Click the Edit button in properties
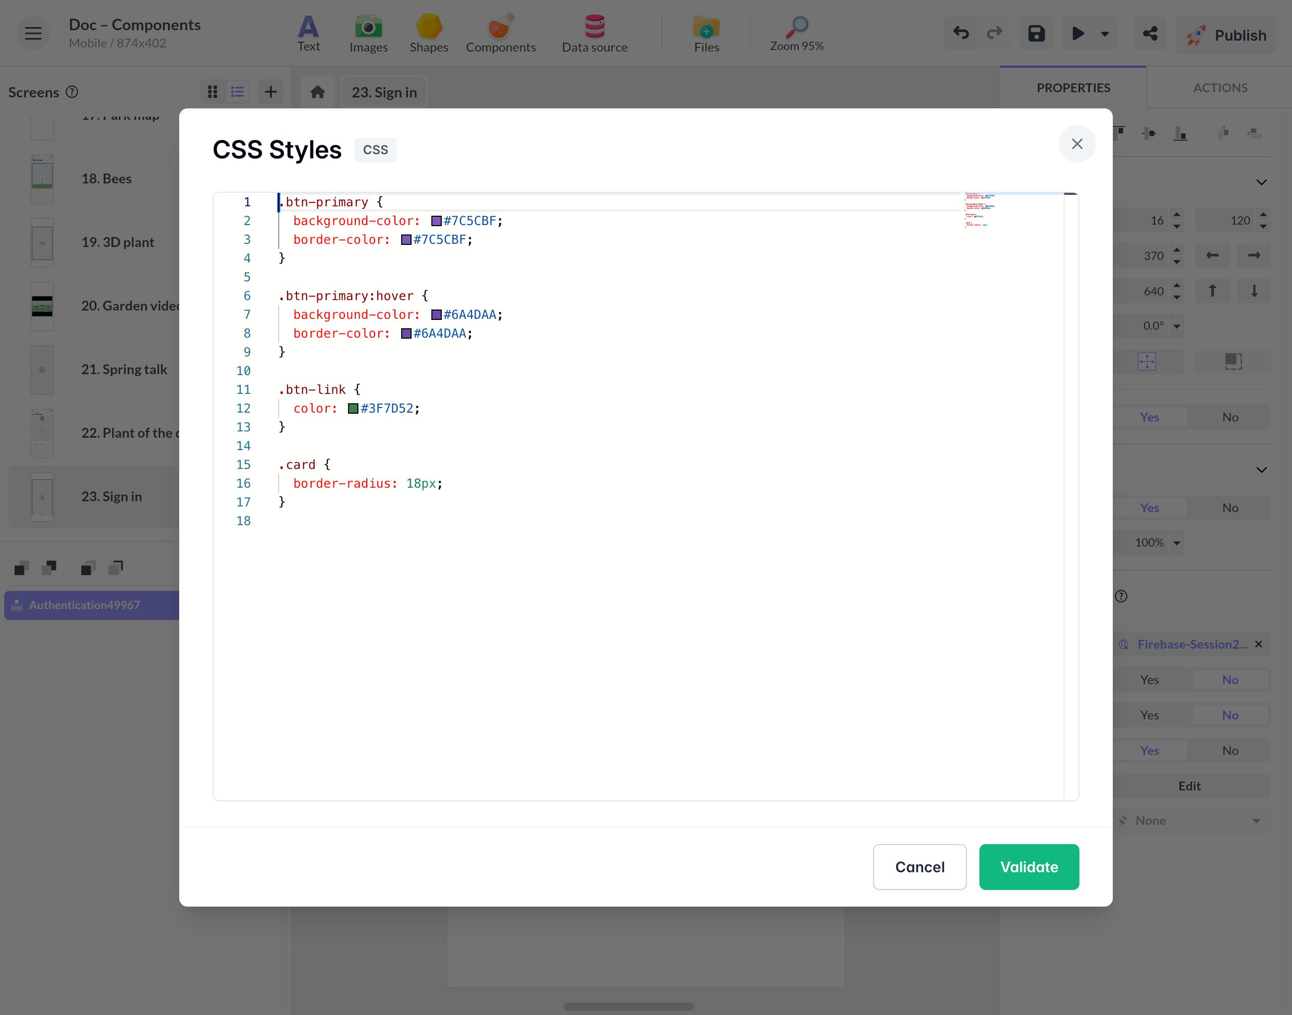 click(1189, 786)
